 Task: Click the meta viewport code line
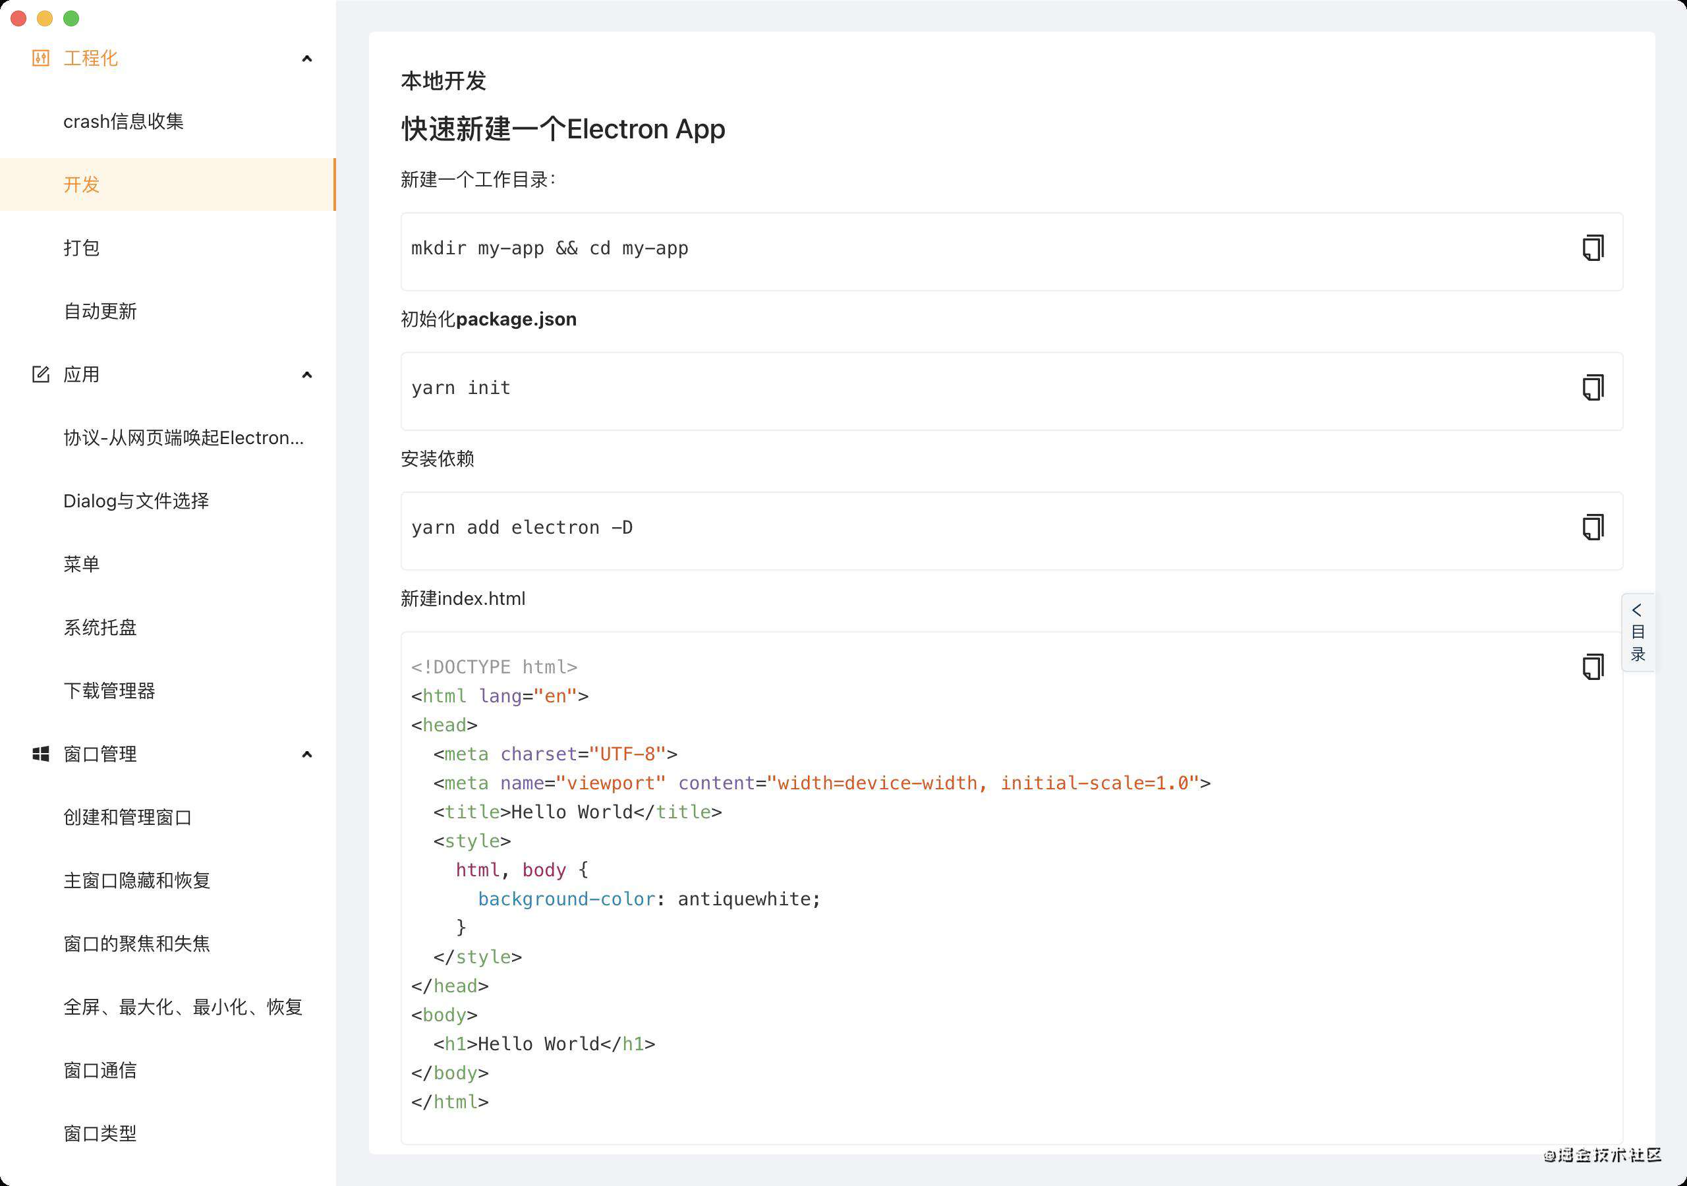point(822,783)
